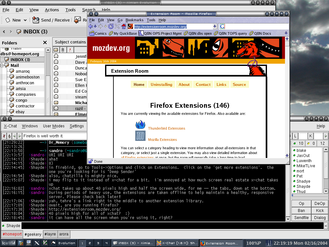Go to the Firefox Home page icon

(124, 26)
